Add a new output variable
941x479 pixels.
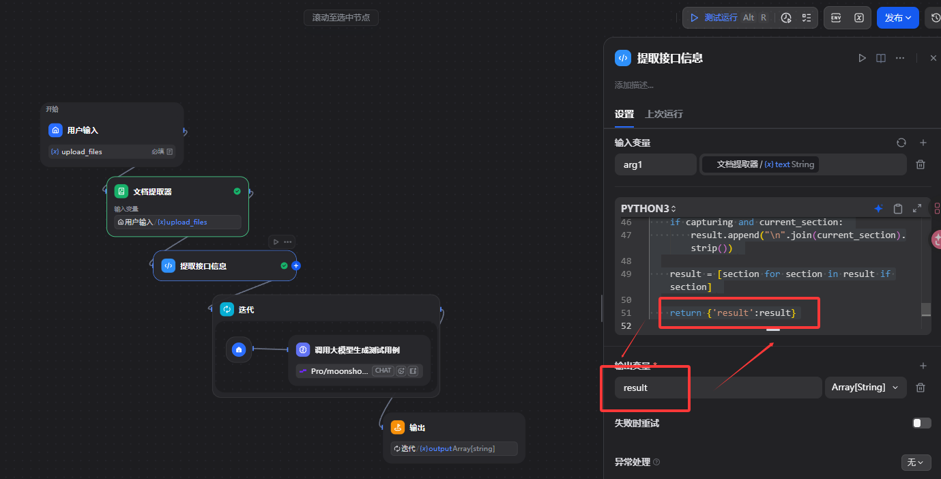coord(923,366)
